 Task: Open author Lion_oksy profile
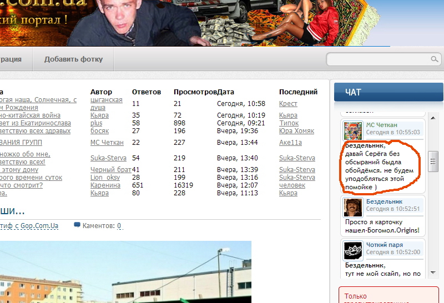point(105,178)
